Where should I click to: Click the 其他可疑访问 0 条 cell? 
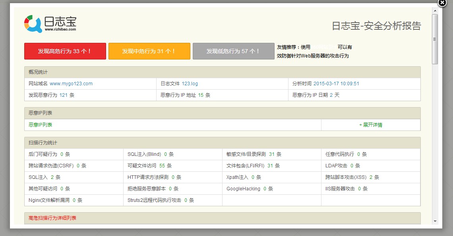pyautogui.click(x=74, y=189)
